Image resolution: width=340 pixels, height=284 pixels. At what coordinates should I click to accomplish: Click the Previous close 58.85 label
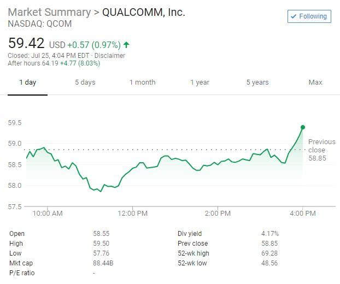click(322, 150)
